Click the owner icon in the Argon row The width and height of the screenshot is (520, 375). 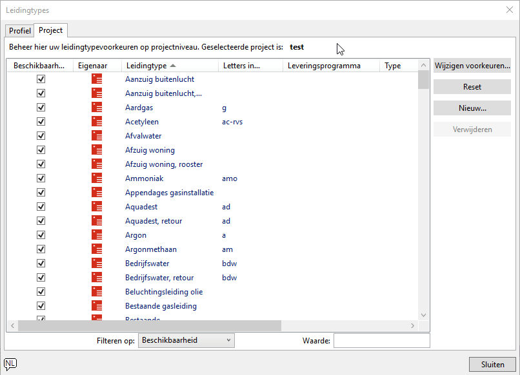click(x=97, y=235)
